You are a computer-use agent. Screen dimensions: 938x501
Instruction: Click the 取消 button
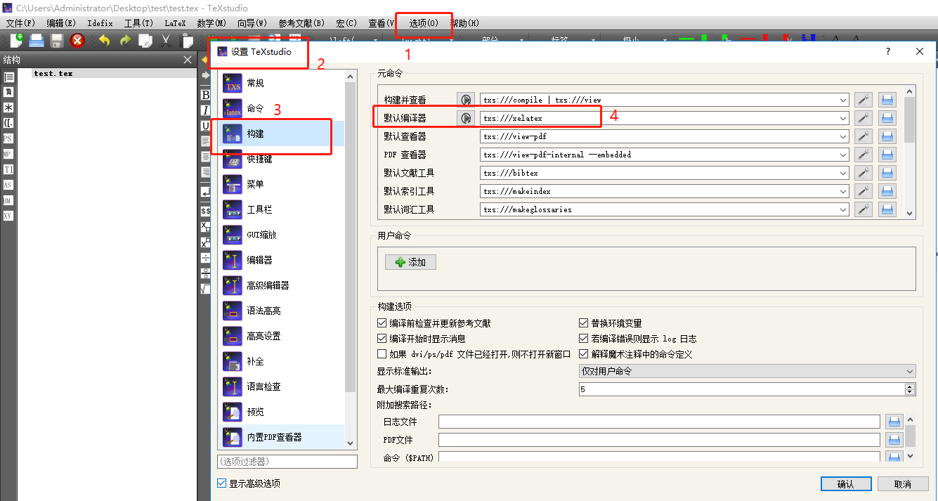pos(903,484)
